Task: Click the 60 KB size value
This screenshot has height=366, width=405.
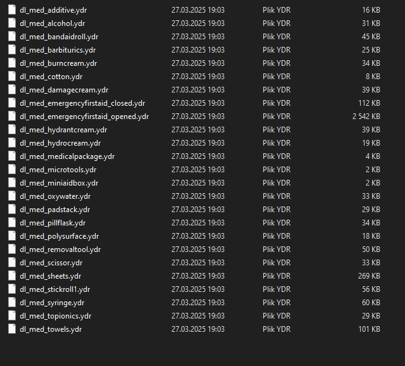Action: pos(371,303)
